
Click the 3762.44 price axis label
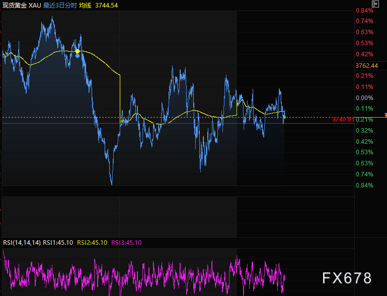pyautogui.click(x=366, y=65)
